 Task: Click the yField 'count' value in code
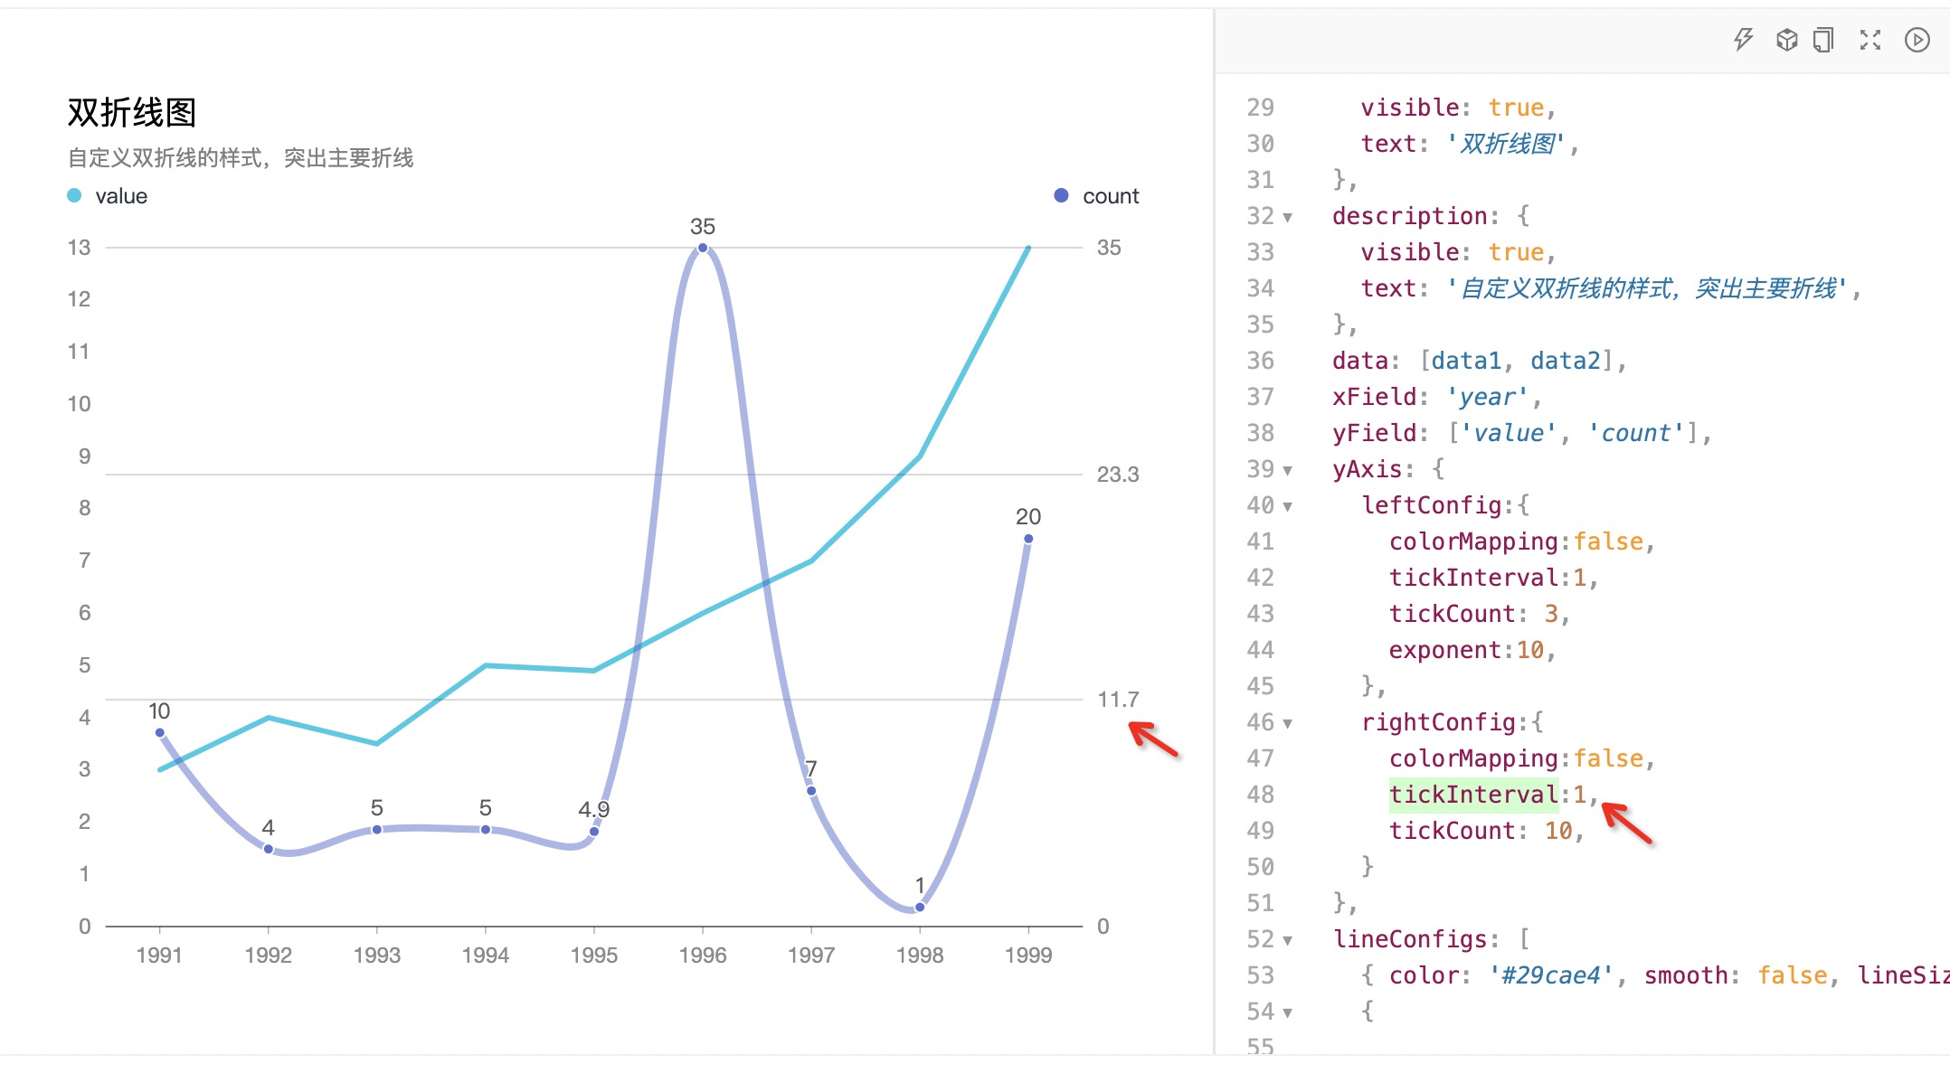pos(1637,432)
